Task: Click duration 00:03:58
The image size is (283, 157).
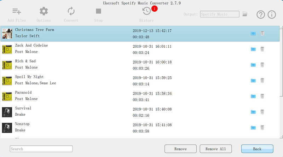Action: 141,131
